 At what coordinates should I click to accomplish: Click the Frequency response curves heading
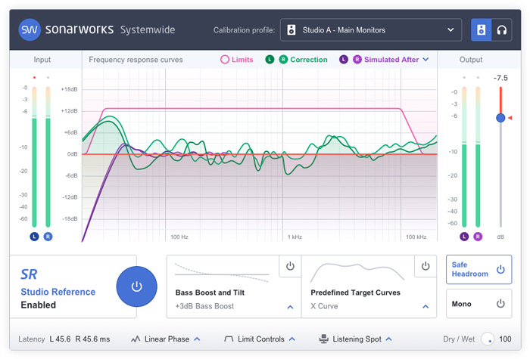[136, 60]
